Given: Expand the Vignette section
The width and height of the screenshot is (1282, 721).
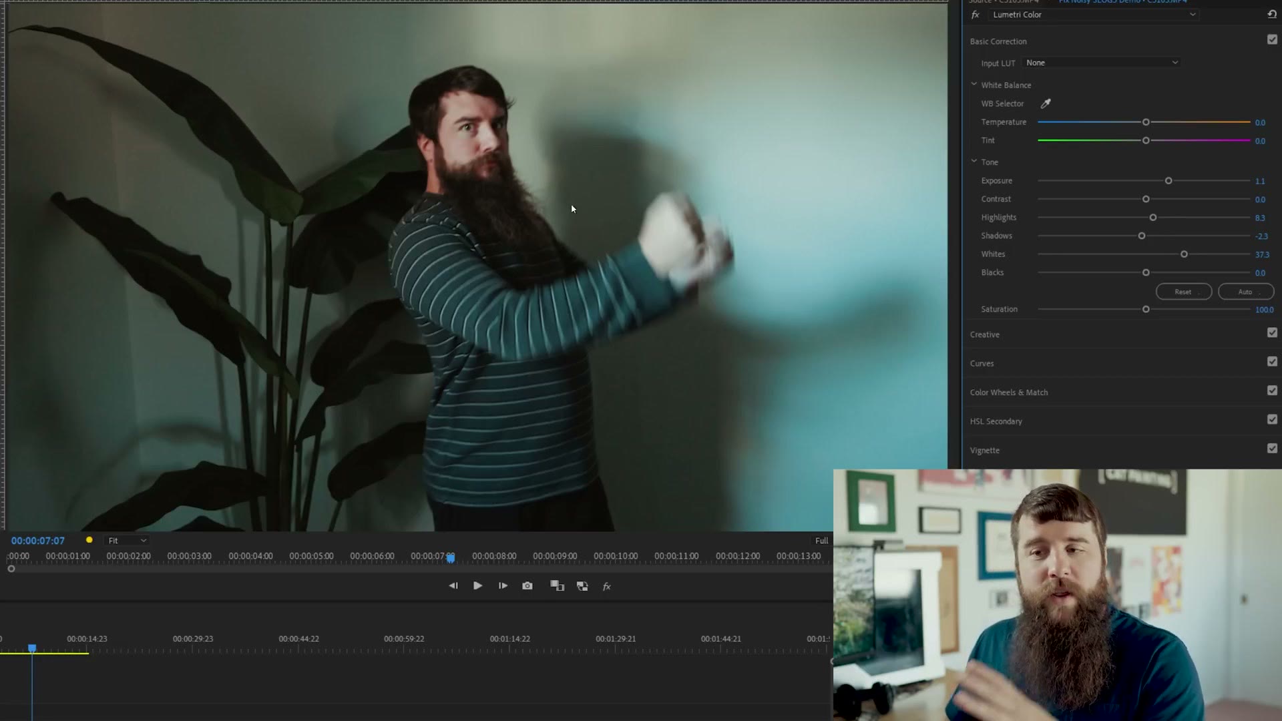Looking at the screenshot, I should 984,451.
